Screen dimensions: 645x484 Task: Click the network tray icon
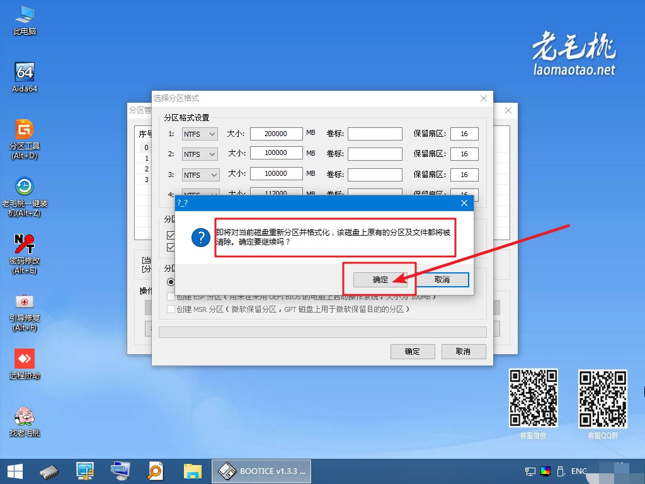point(530,471)
